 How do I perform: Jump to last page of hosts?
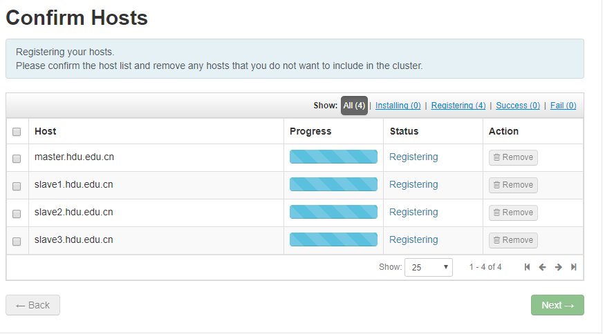(574, 267)
